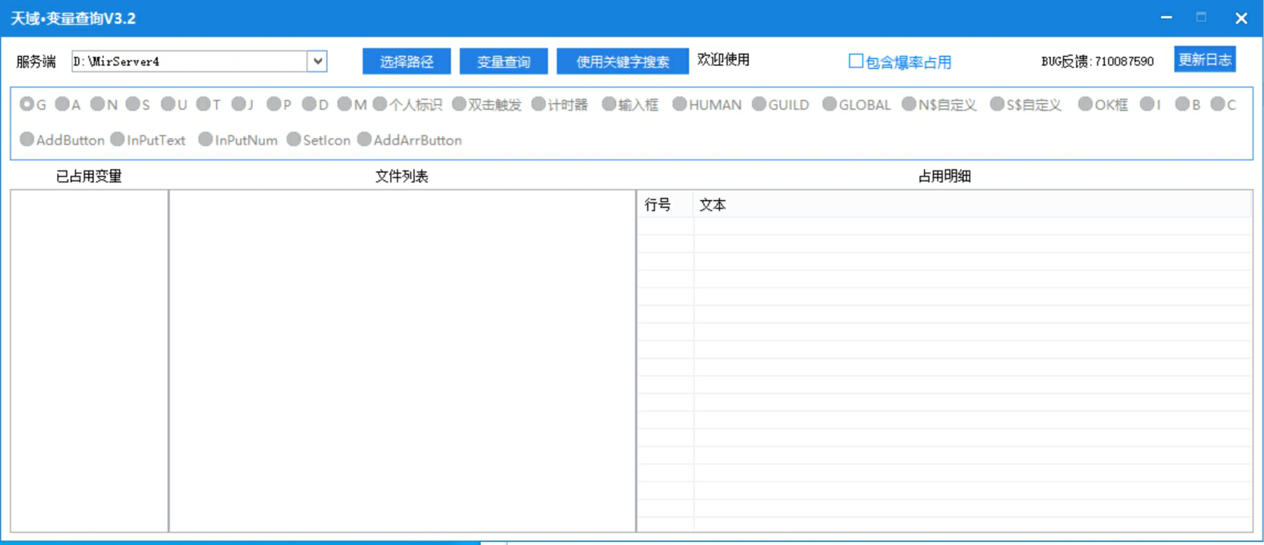This screenshot has width=1264, height=545.
Task: Click the 选择路径 button
Action: 407,61
